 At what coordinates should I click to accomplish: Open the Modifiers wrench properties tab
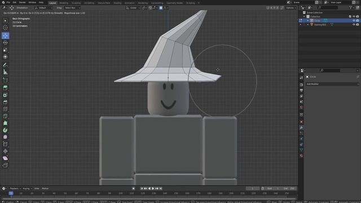(x=301, y=128)
